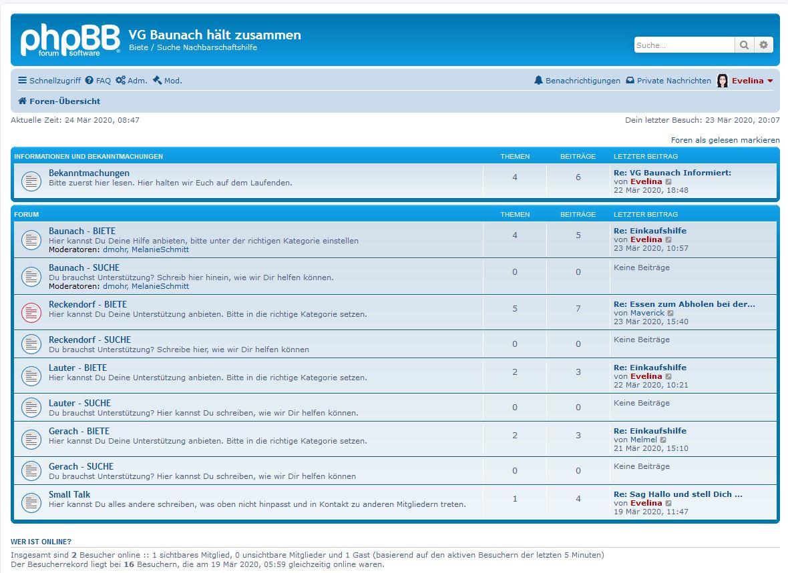Open Private Nachrichten inbox

coord(668,81)
